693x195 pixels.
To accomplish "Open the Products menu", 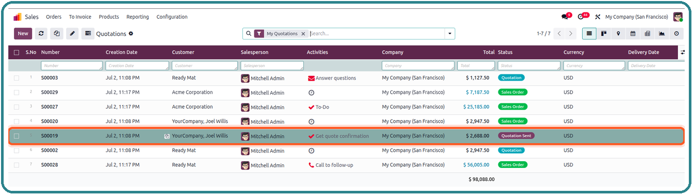I will pos(109,17).
